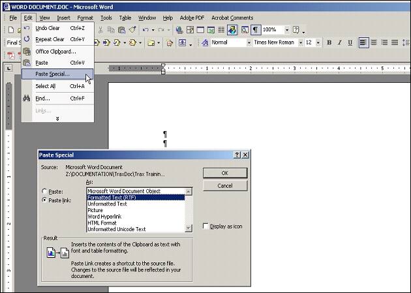Click the Align Right icon
Image resolution: width=411 pixels, height=293 pixels.
pos(384,42)
